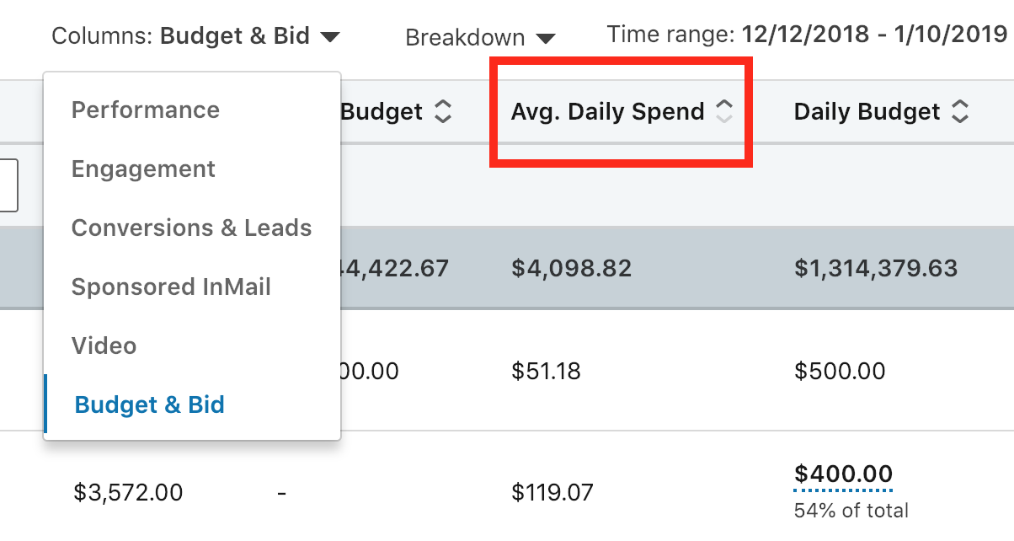1014x541 pixels.
Task: Click the $3,572.00 amount cell
Action: [128, 491]
